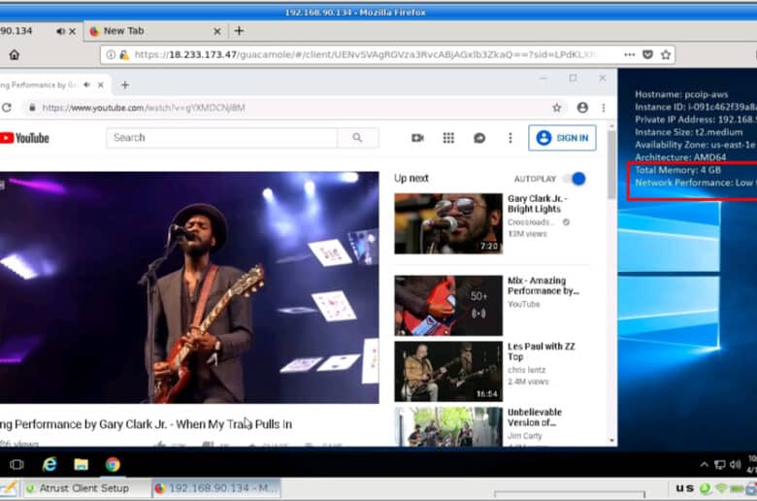
Task: Click the chris lentz channel name
Action: pyautogui.click(x=527, y=370)
